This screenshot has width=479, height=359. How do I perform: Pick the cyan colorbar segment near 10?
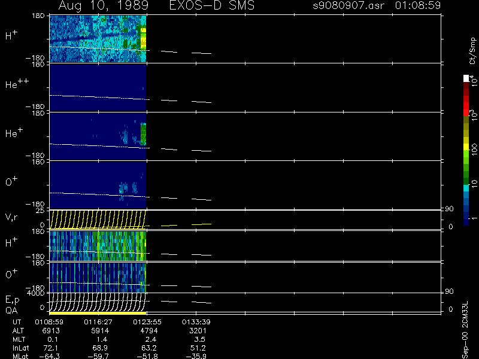pos(466,188)
